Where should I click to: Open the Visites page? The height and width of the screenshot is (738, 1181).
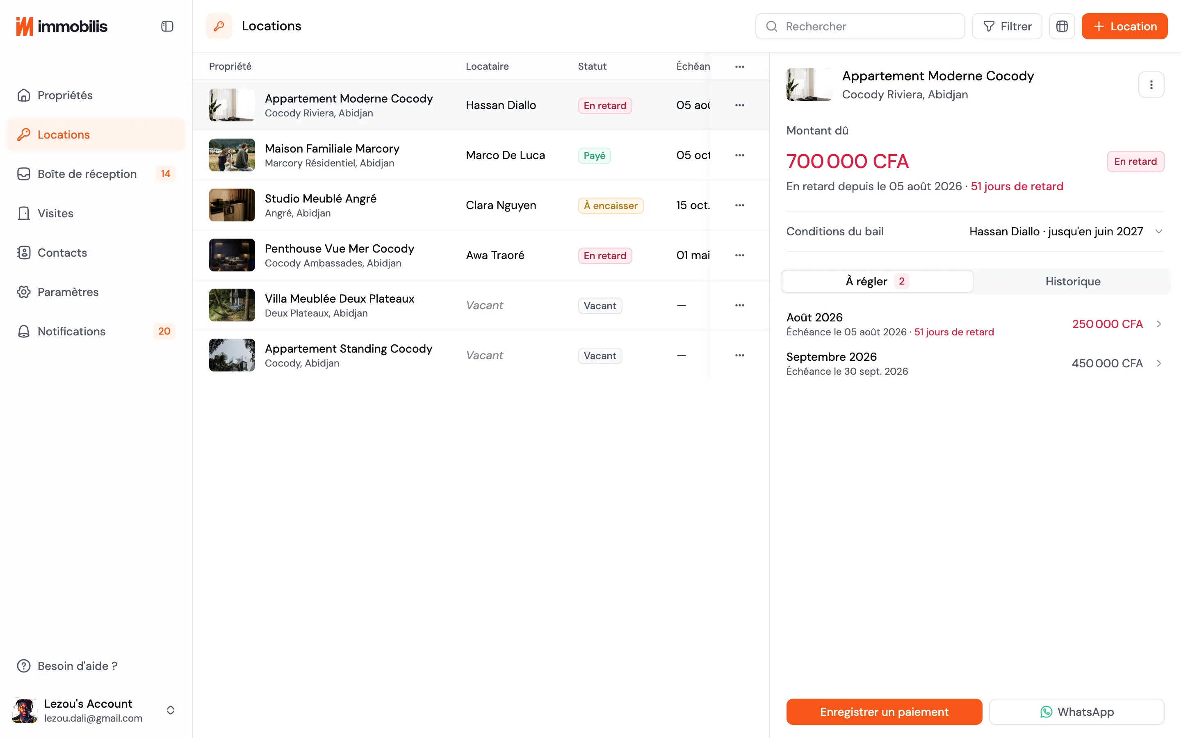point(96,213)
